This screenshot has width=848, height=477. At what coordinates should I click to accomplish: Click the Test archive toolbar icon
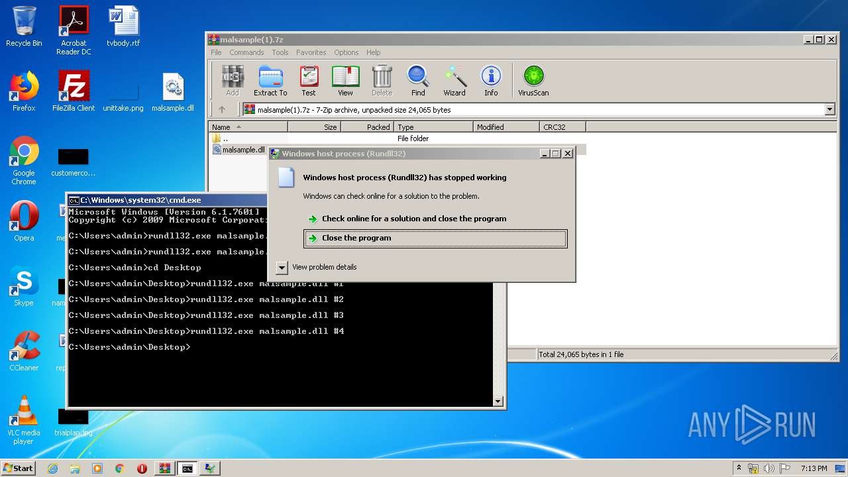click(309, 81)
